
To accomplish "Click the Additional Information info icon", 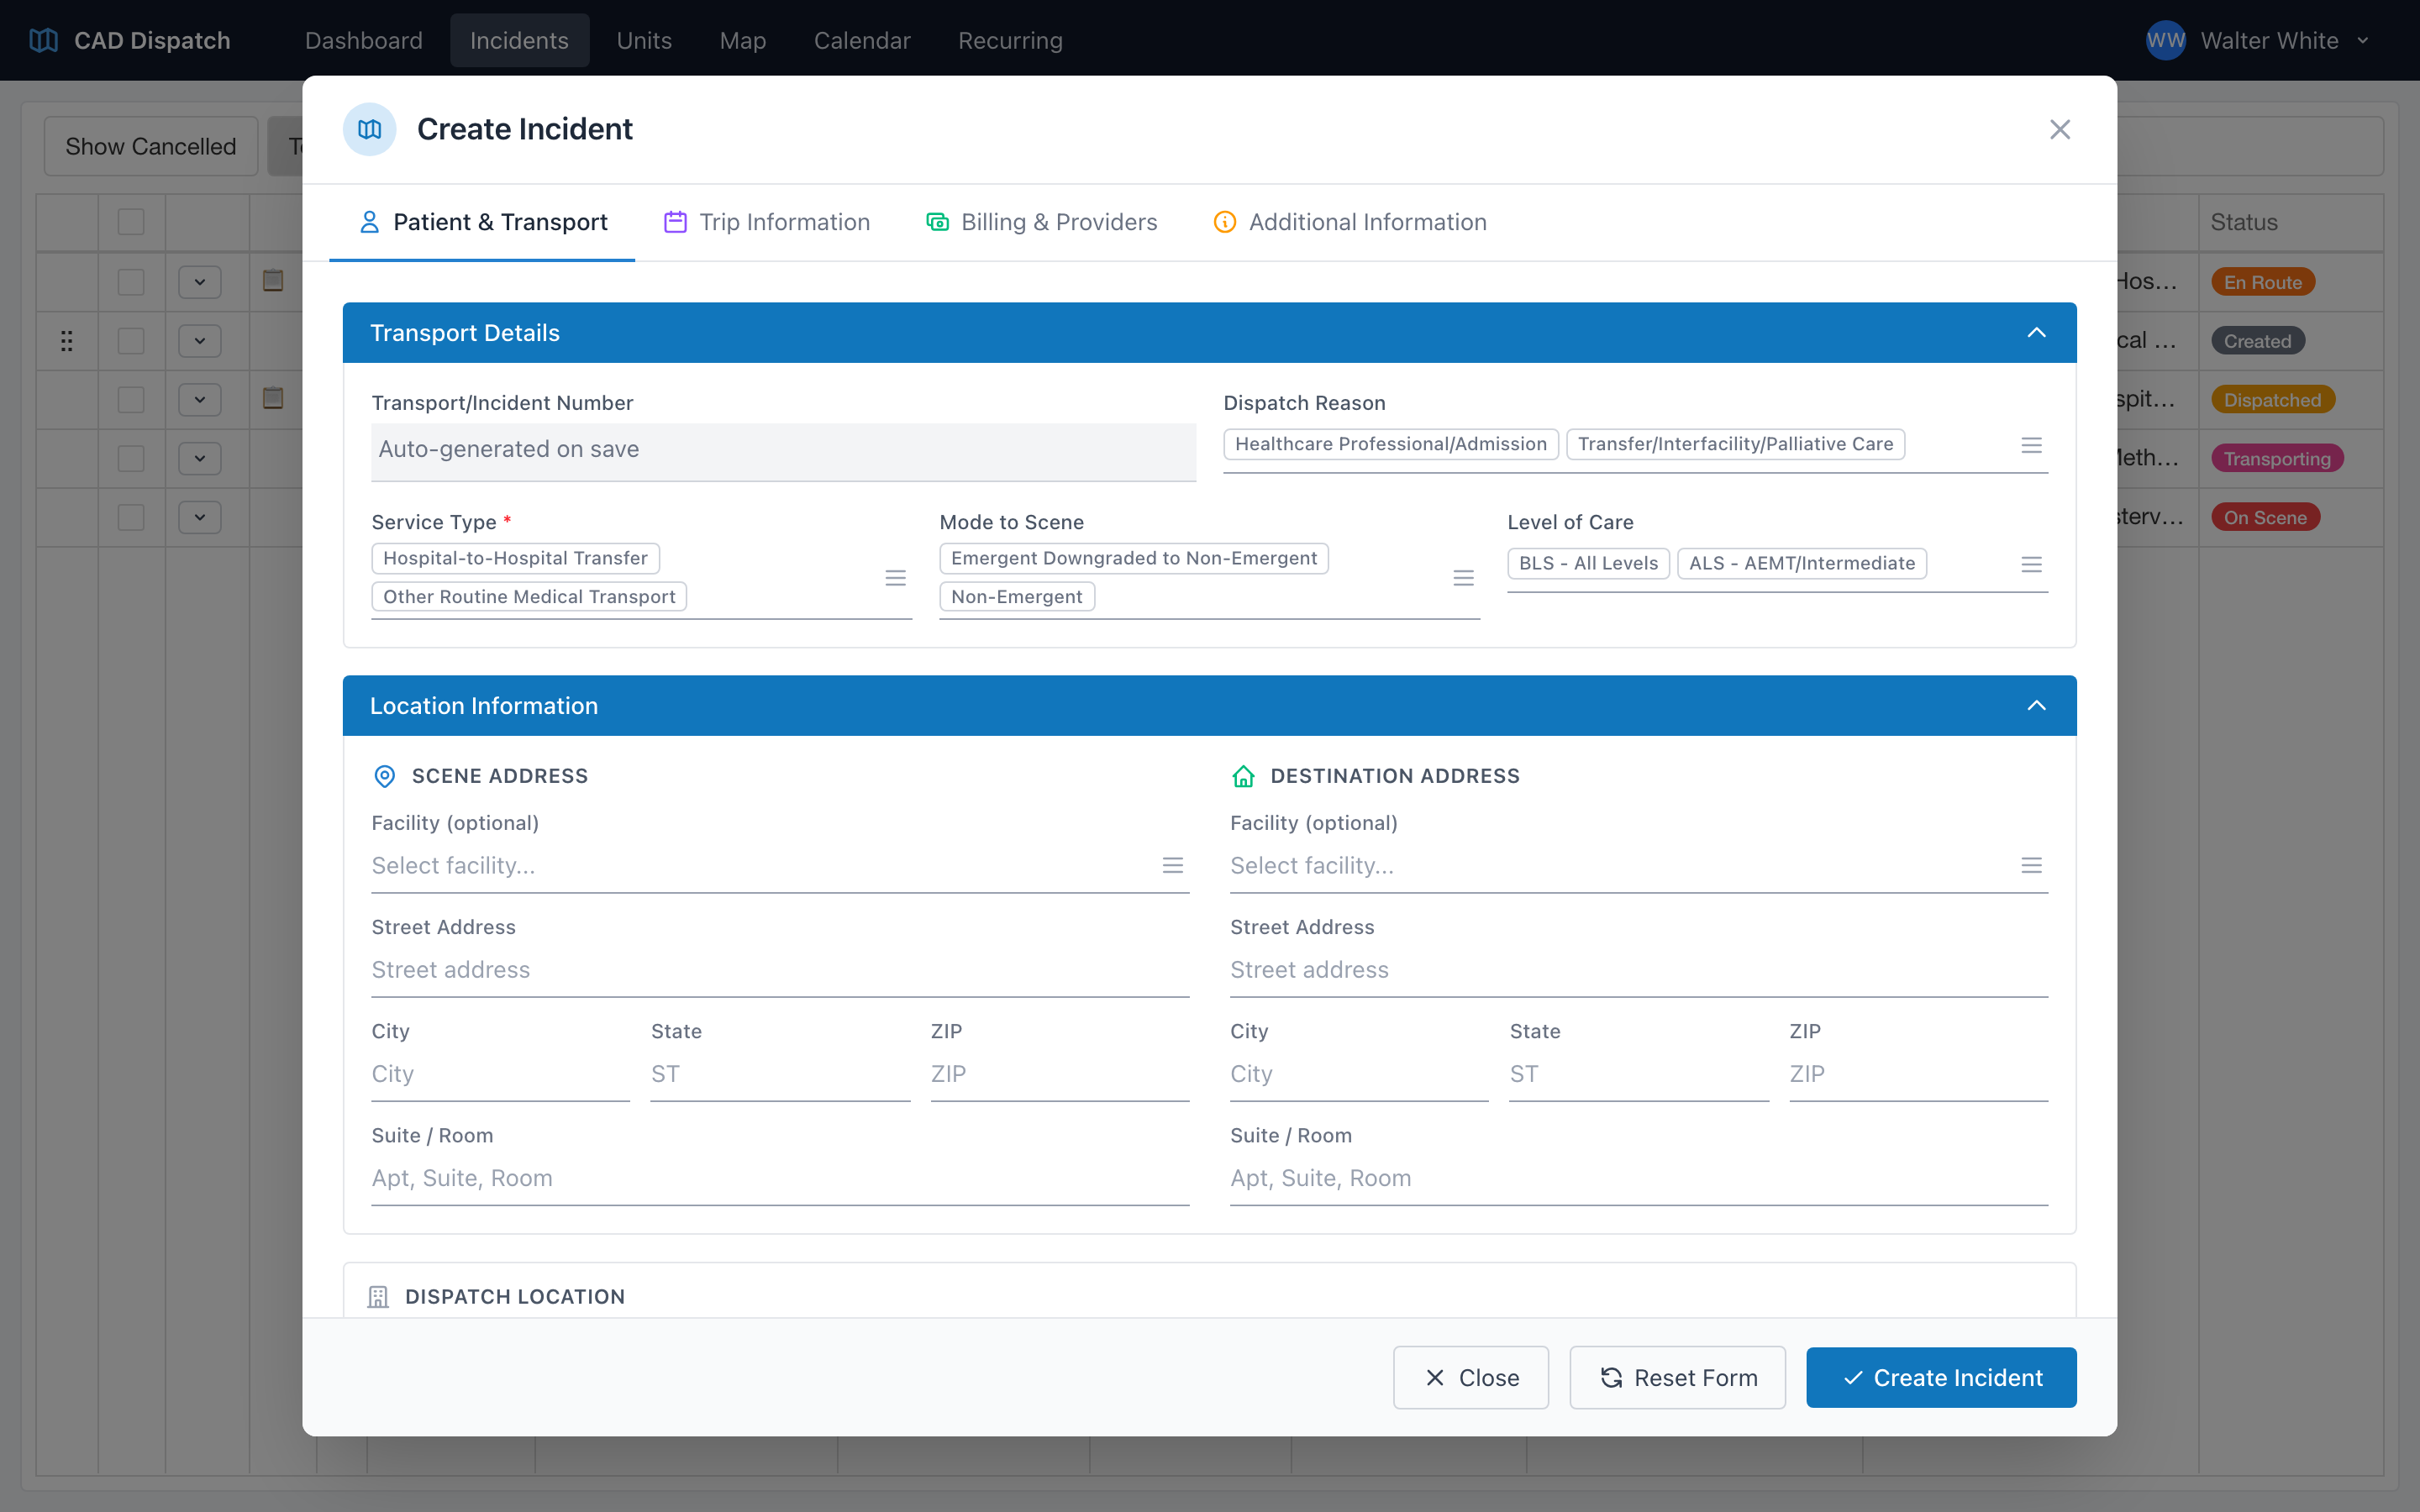I will (1225, 222).
